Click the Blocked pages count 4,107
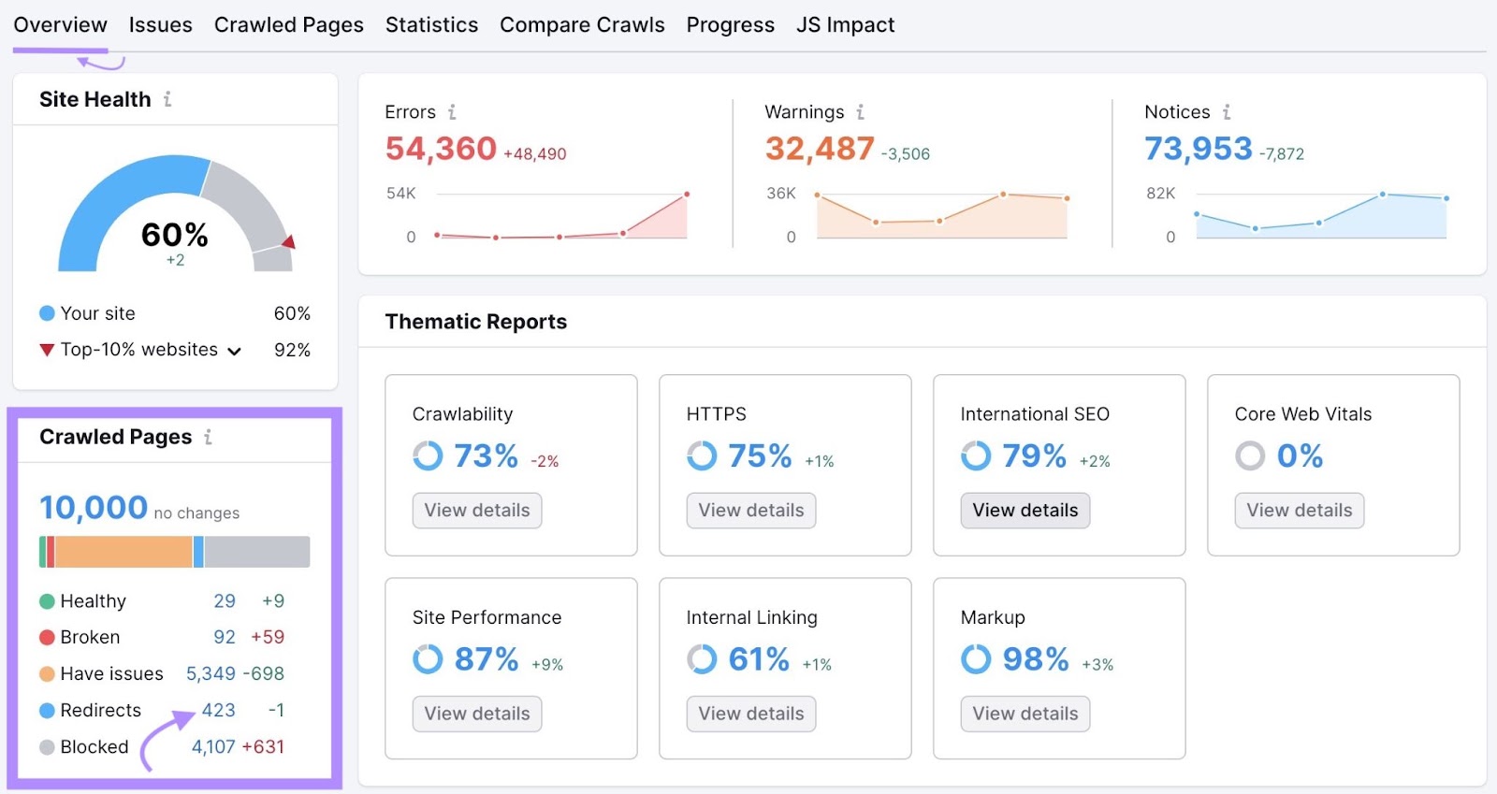The image size is (1497, 794). [213, 747]
